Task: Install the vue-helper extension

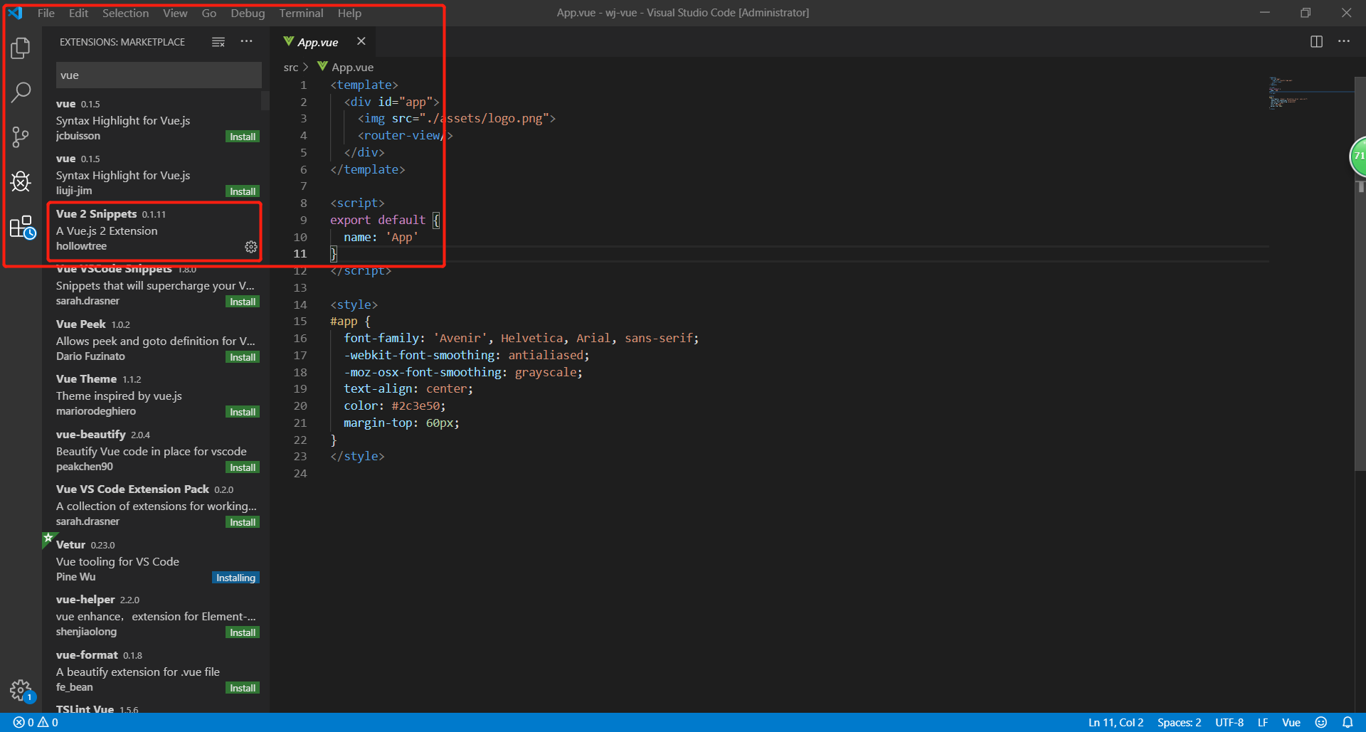Action: click(x=243, y=632)
